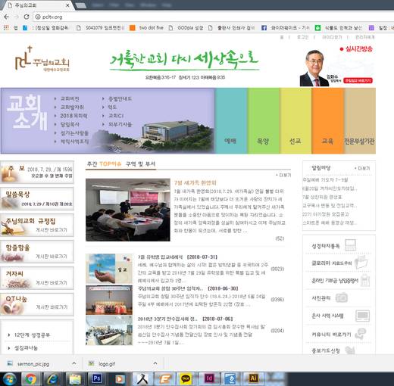Open the Windows Start menu
The width and height of the screenshot is (394, 386).
[9, 378]
